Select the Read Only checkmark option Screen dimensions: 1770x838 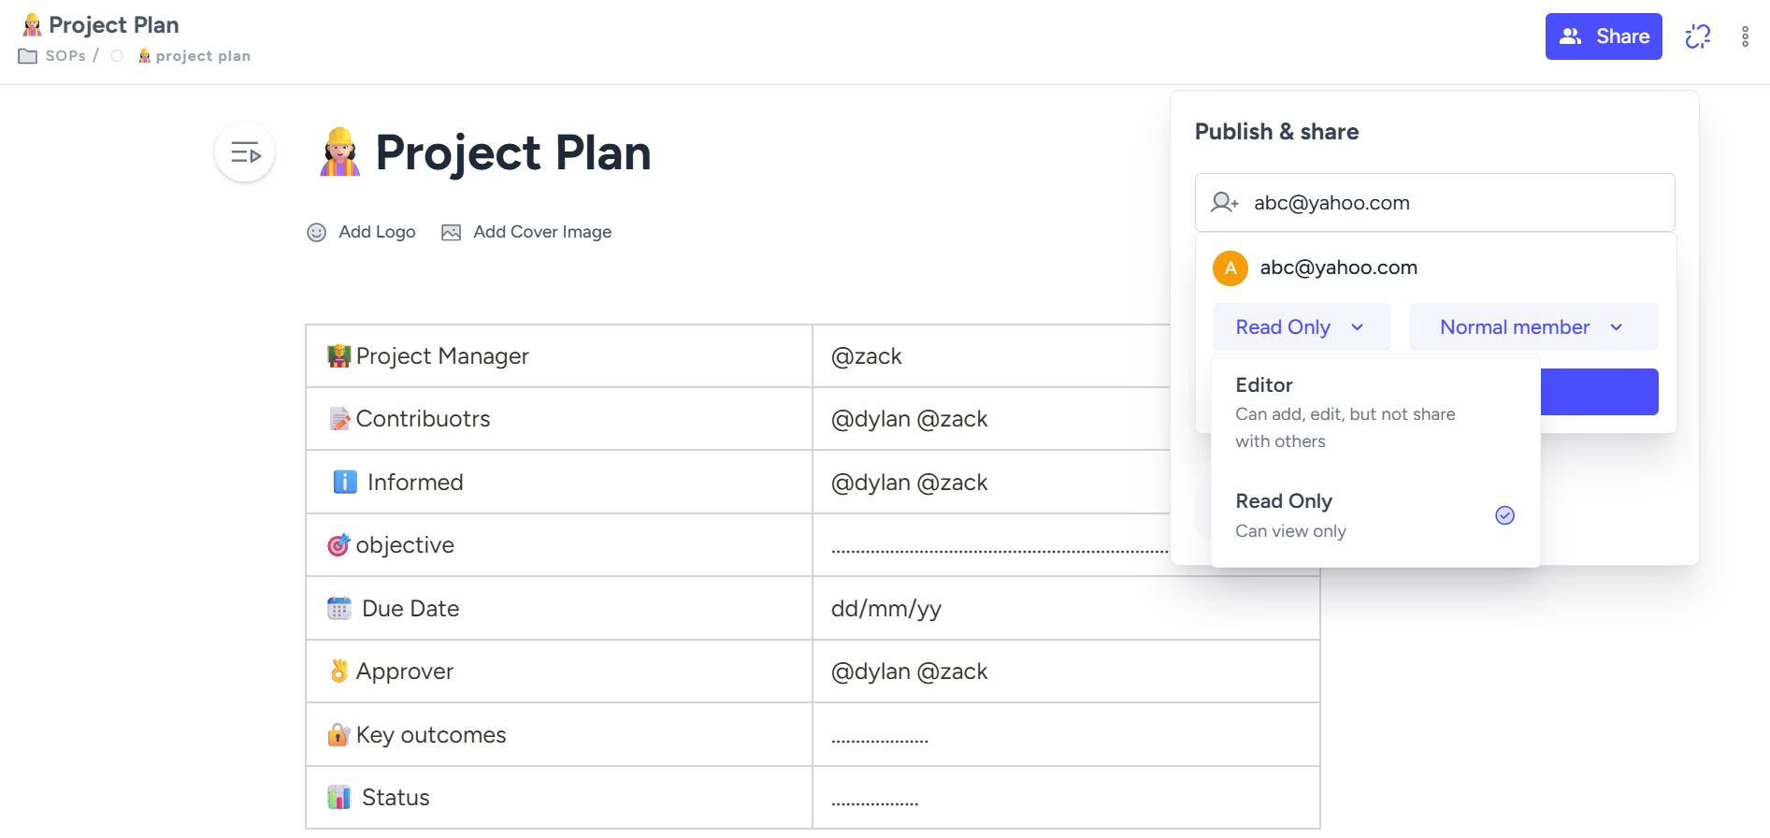1504,515
